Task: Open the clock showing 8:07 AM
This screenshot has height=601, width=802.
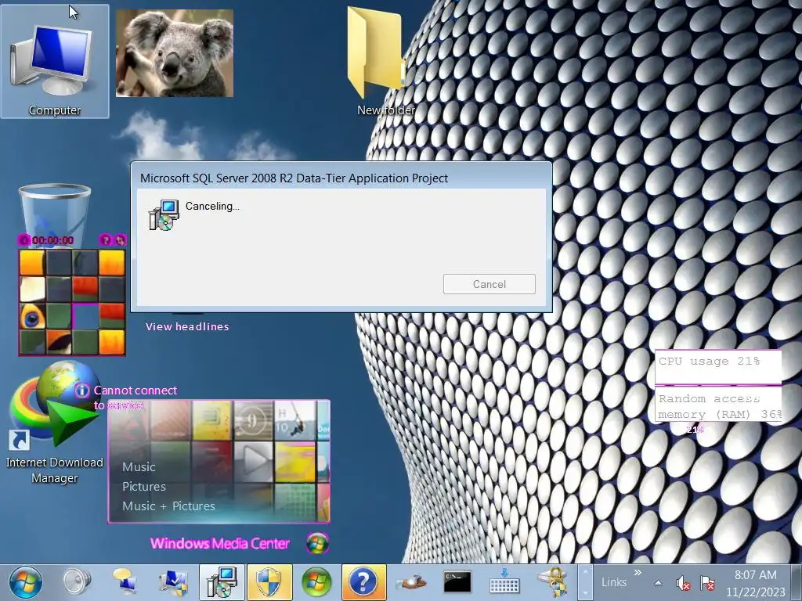Action: pyautogui.click(x=756, y=583)
